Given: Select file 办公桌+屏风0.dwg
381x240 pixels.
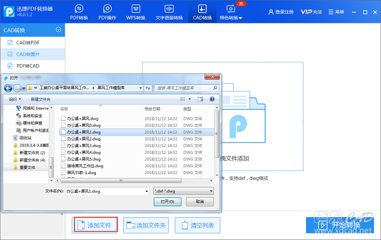Looking at the screenshot, I should click(137, 125).
